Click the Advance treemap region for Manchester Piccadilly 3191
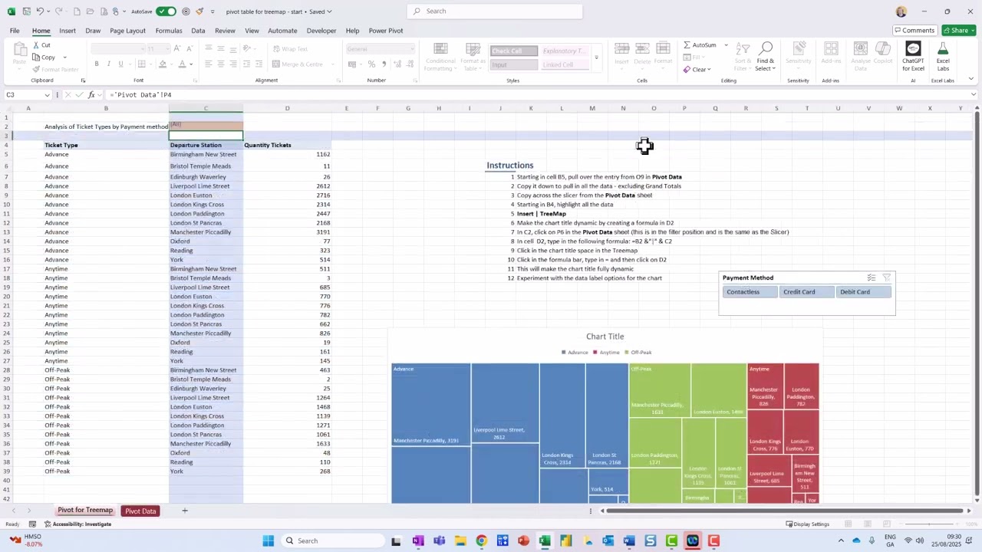 coord(430,405)
